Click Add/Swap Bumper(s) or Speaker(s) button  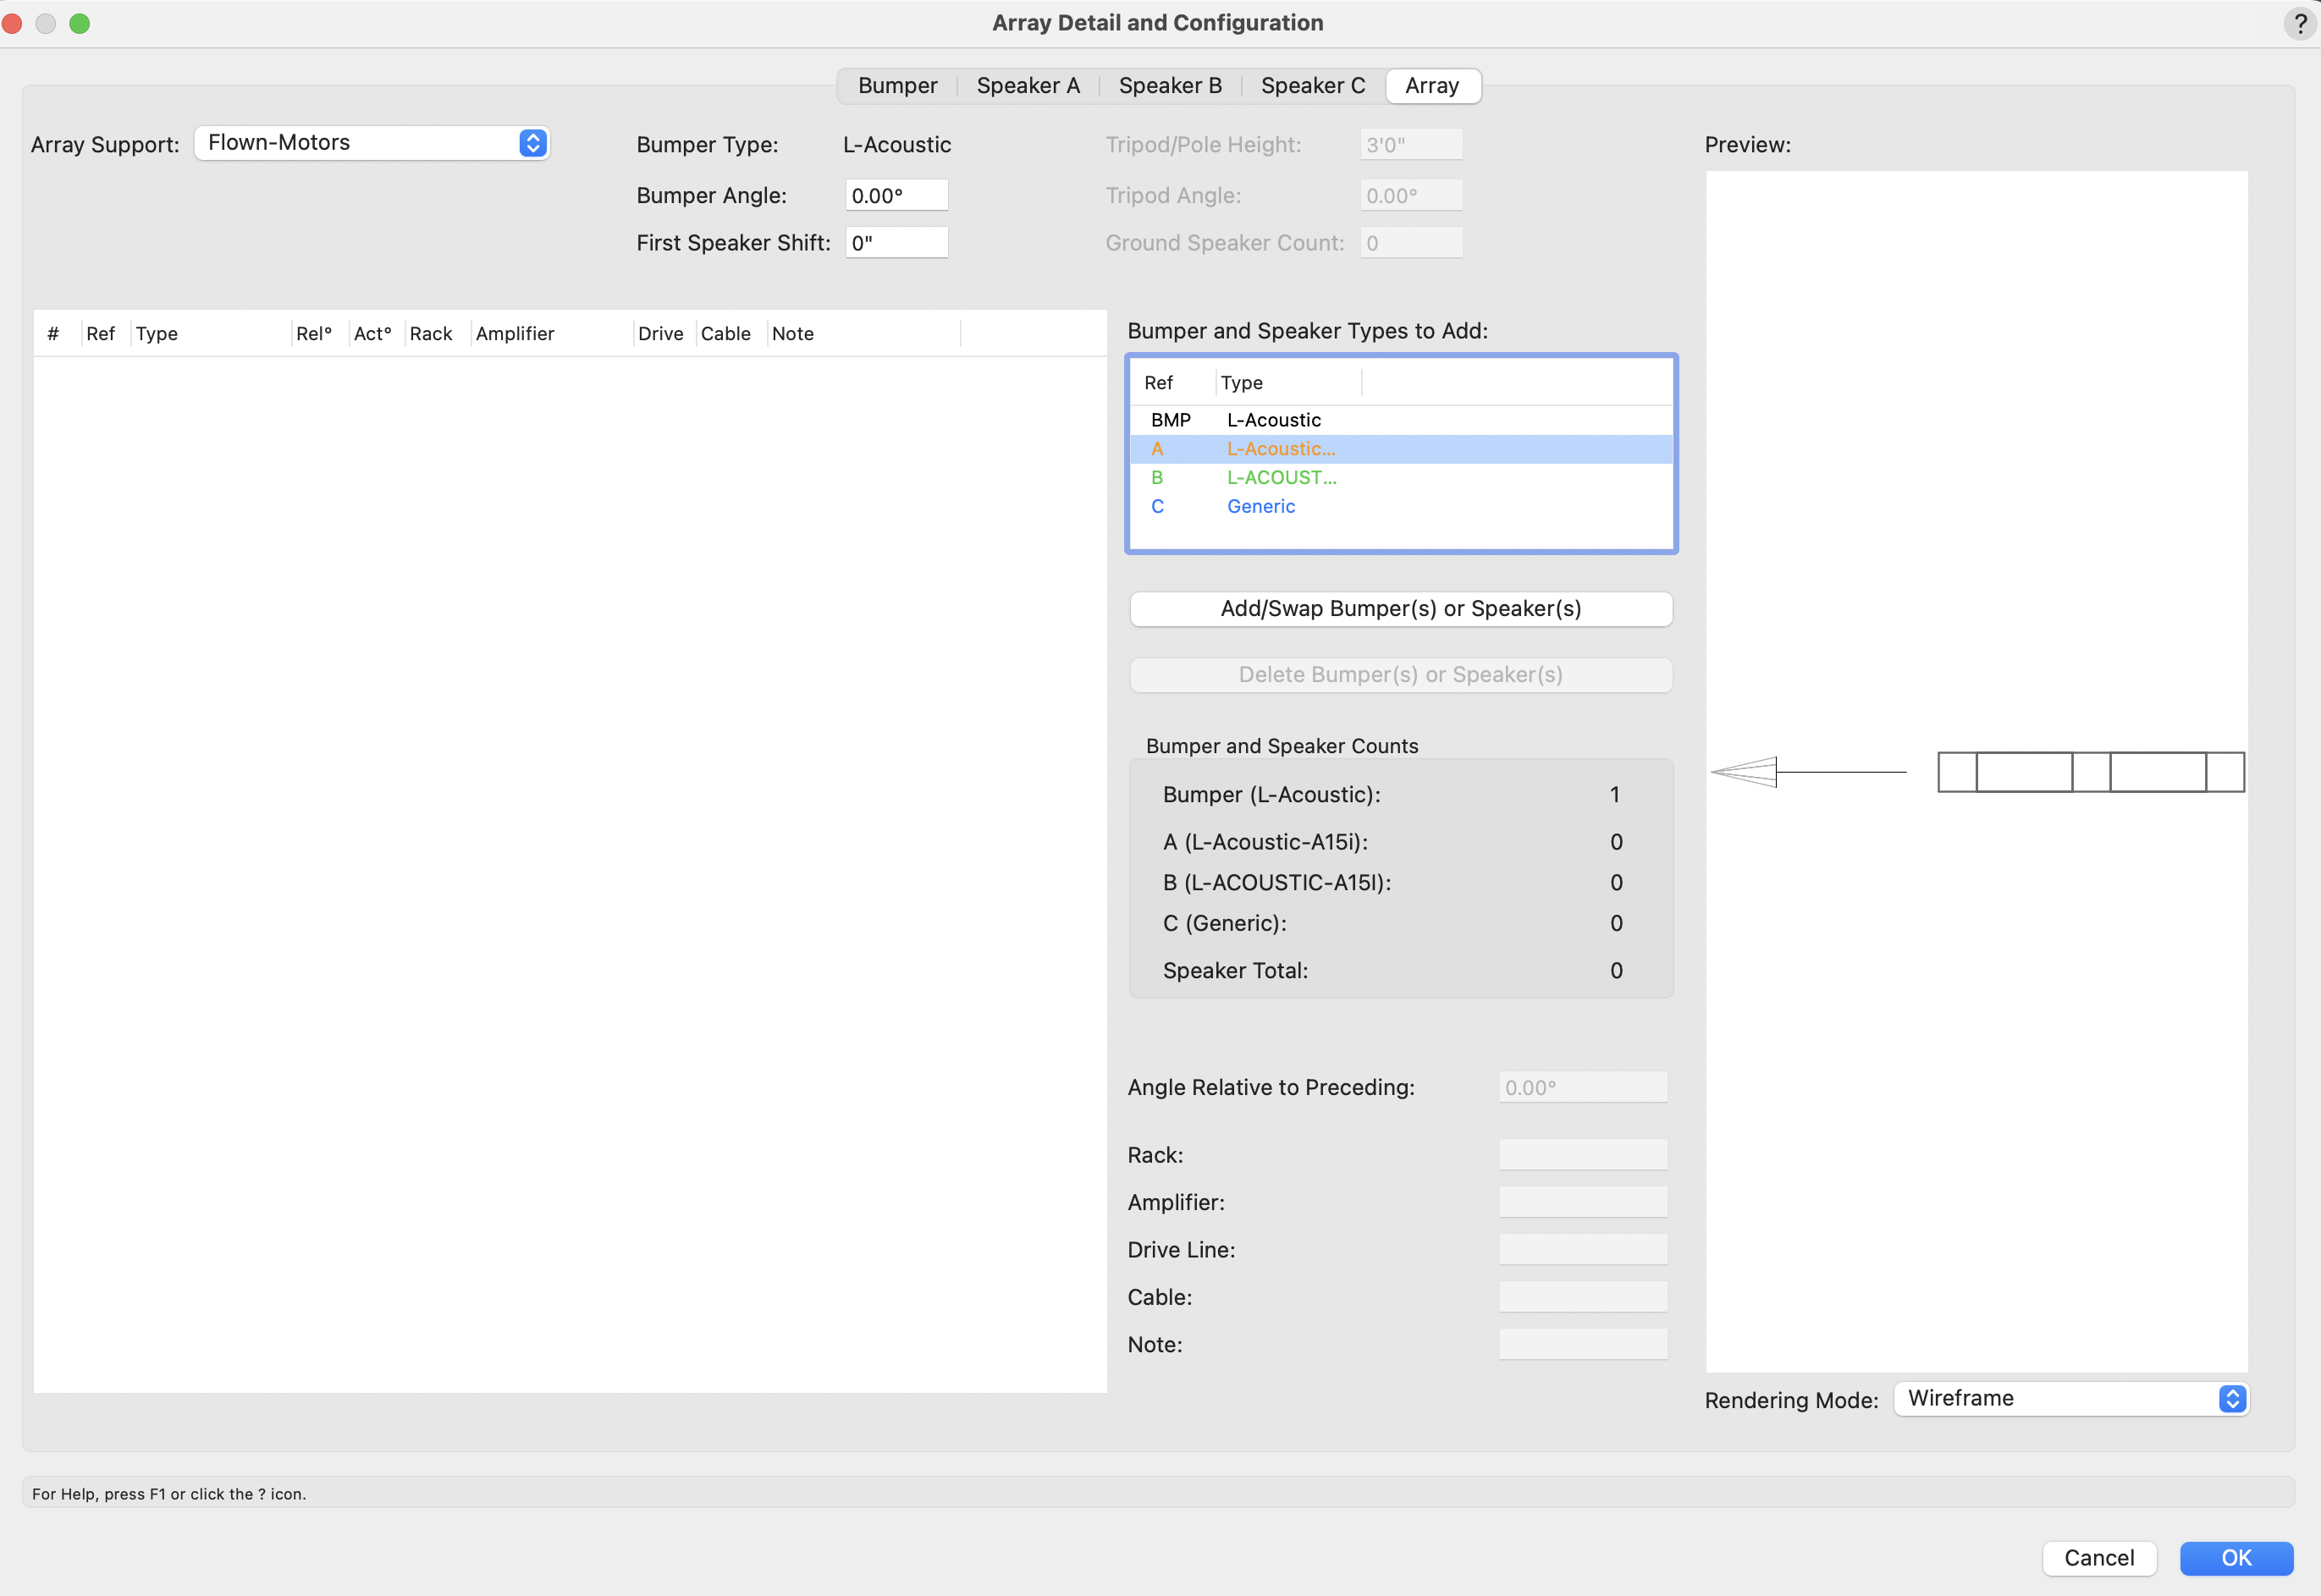click(x=1400, y=609)
